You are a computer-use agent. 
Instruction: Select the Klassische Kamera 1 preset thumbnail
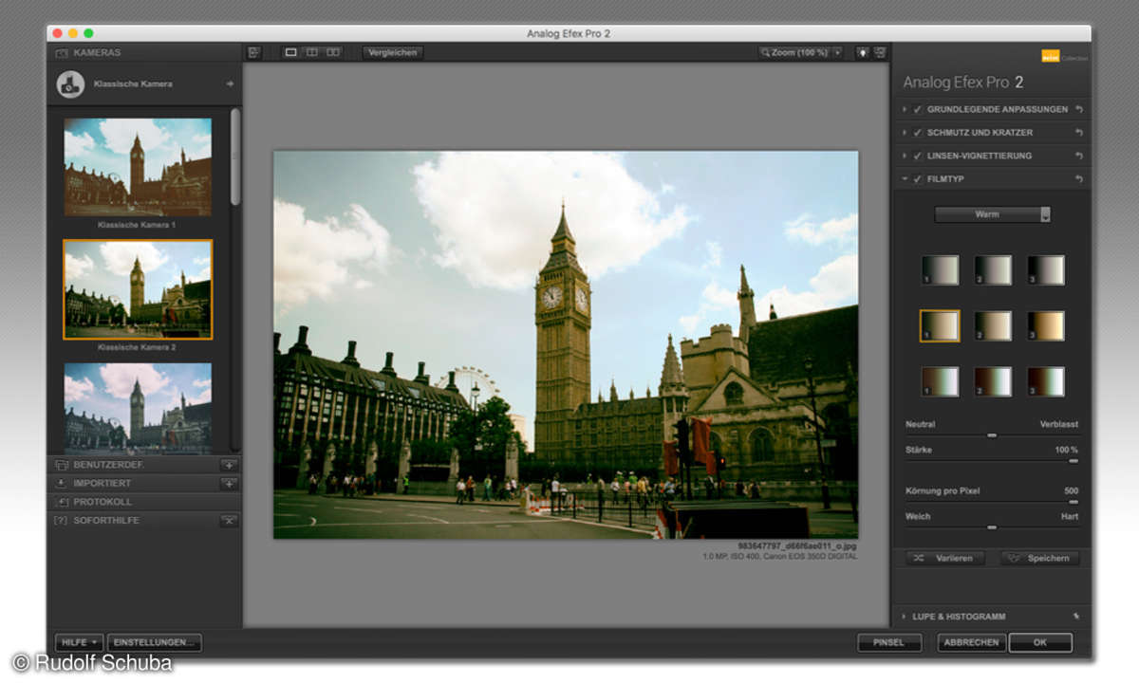(x=138, y=167)
